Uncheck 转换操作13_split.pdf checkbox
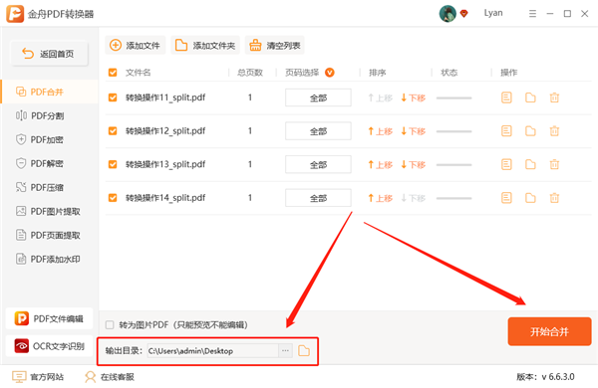 [113, 164]
